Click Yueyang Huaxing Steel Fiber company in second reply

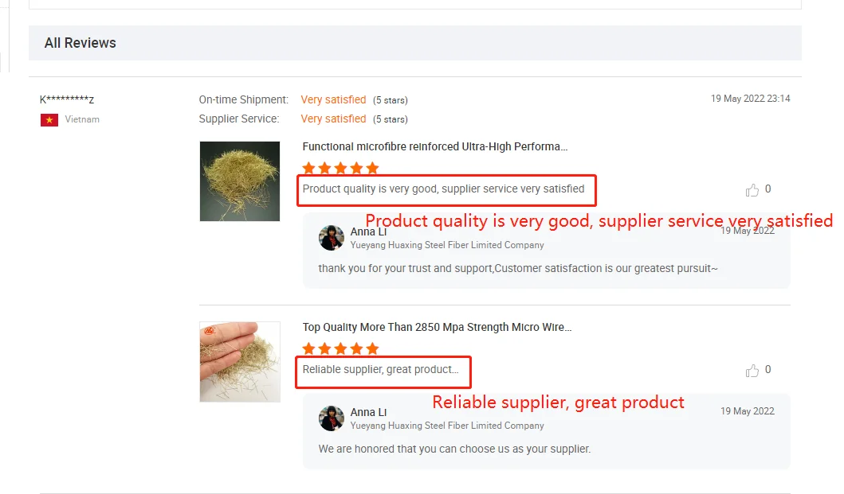click(x=447, y=426)
